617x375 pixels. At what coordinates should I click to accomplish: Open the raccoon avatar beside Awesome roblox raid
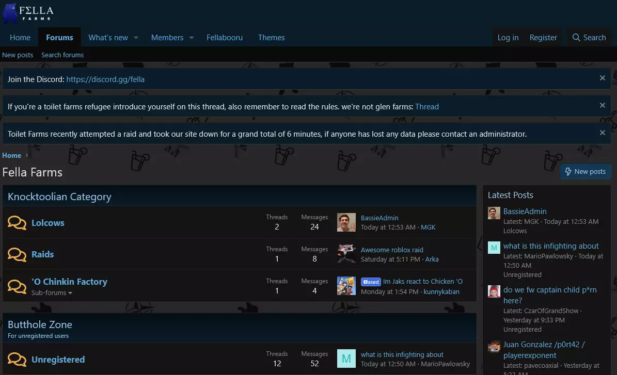tap(346, 254)
